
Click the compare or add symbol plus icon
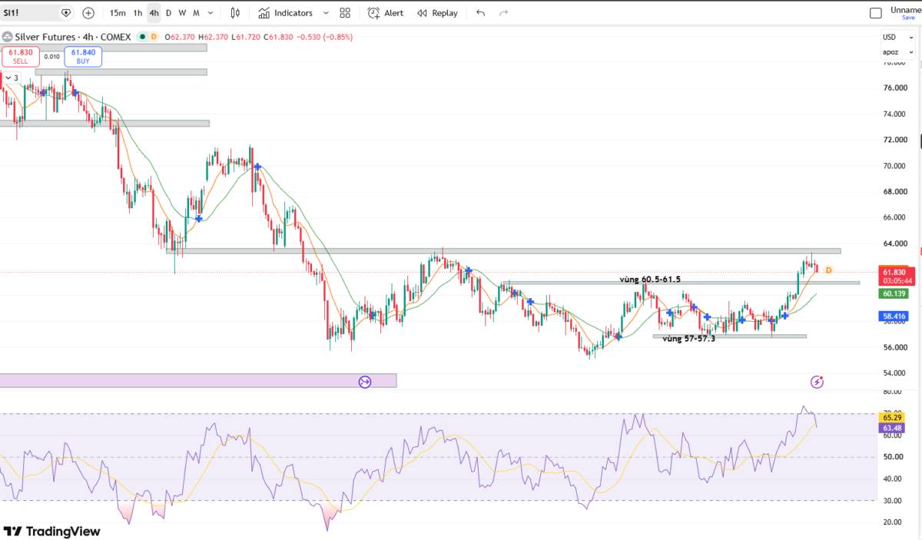click(88, 13)
